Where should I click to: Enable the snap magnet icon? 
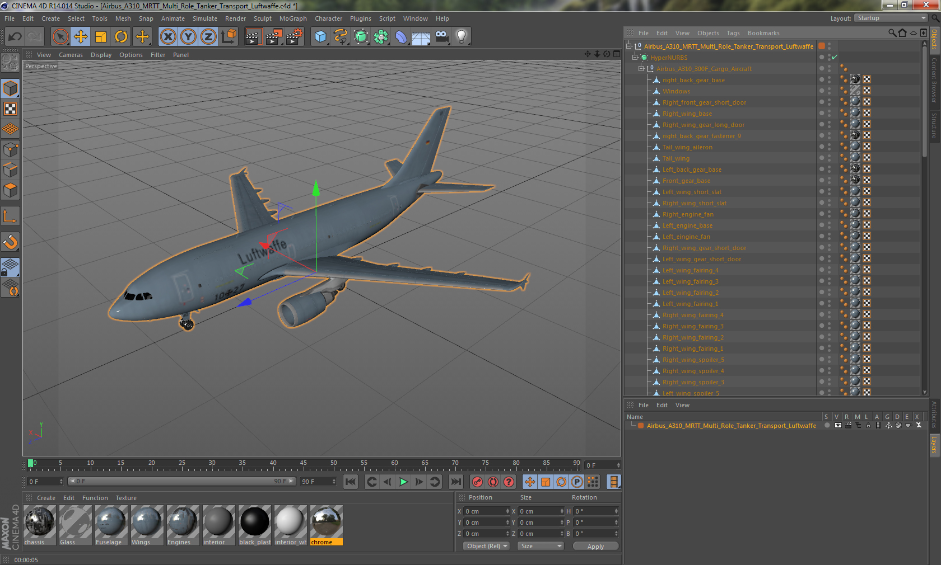pos(11,242)
